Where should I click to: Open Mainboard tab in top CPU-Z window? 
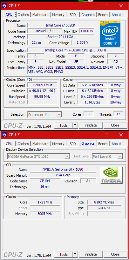pos(40,15)
